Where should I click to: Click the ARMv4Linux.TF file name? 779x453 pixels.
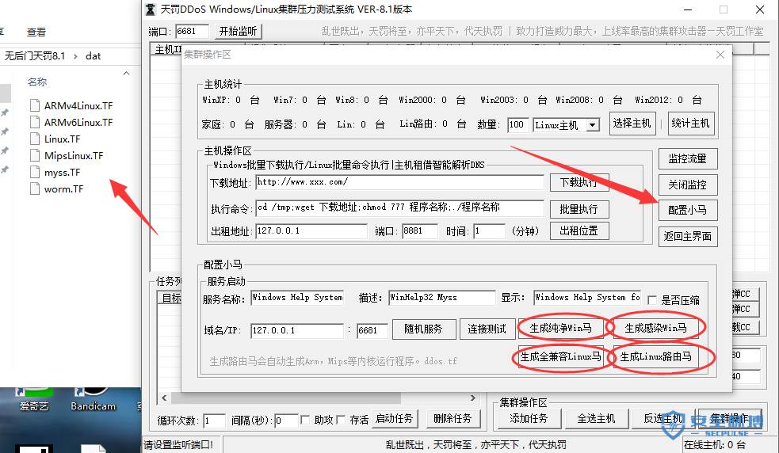click(78, 106)
